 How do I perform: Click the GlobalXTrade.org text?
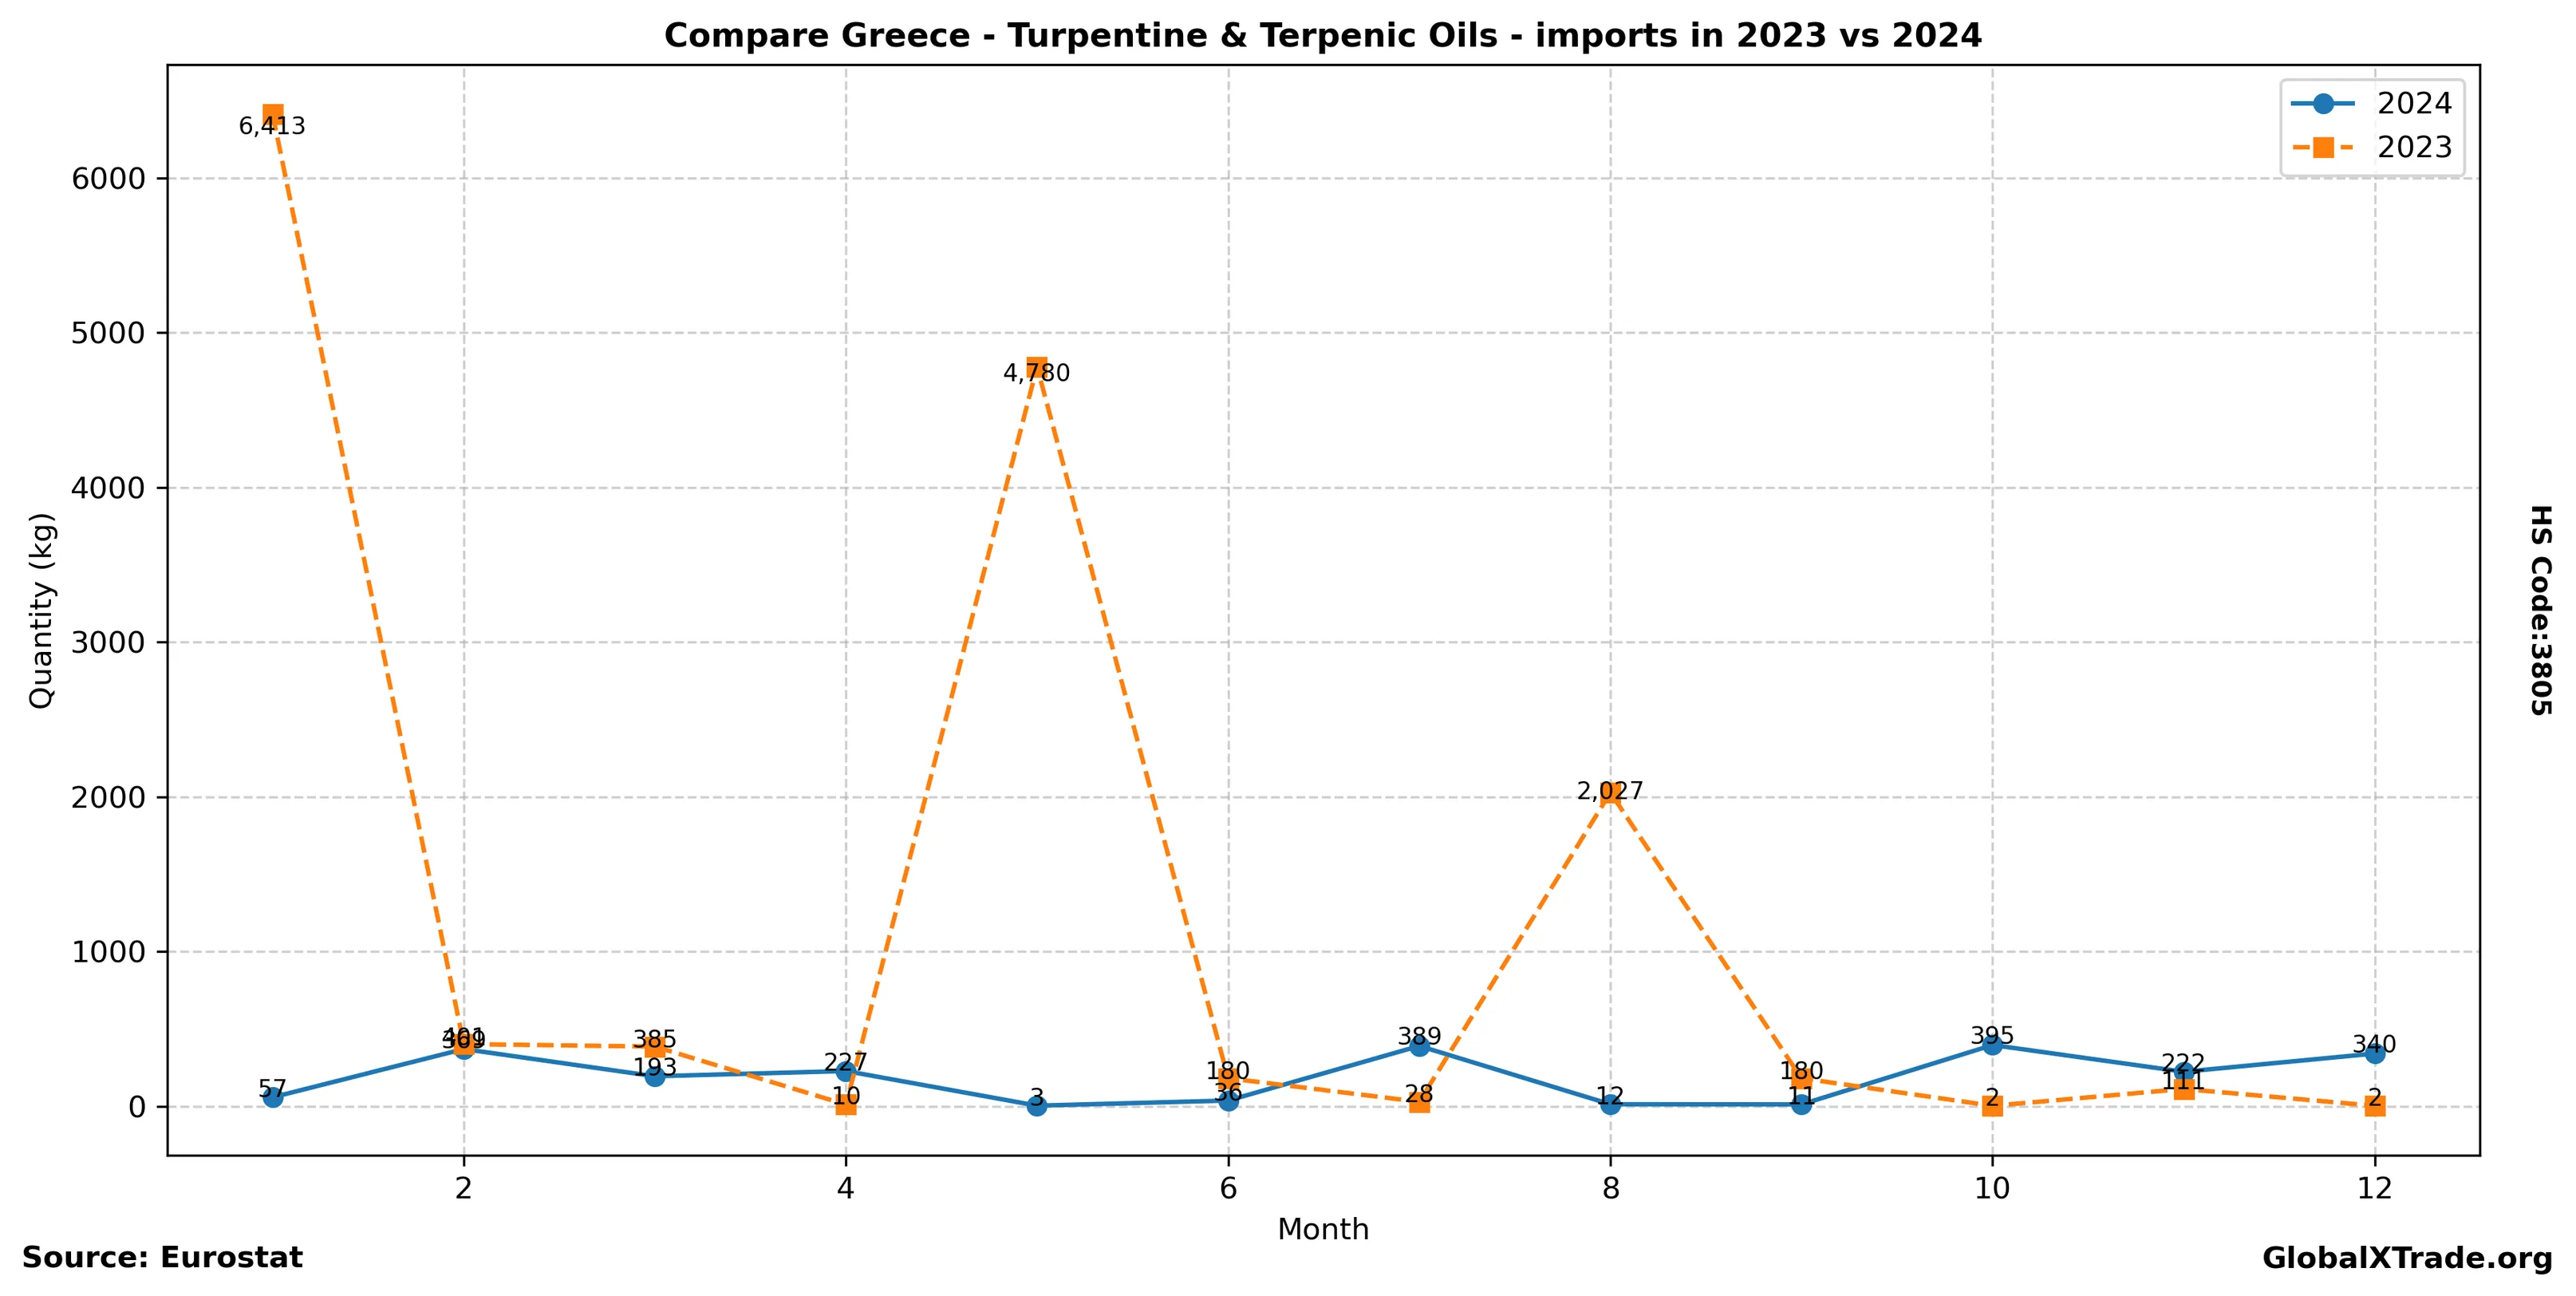[2407, 1259]
